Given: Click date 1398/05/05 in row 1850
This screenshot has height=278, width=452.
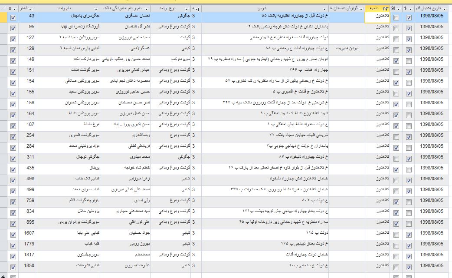Looking at the screenshot, I should click(x=432, y=265).
